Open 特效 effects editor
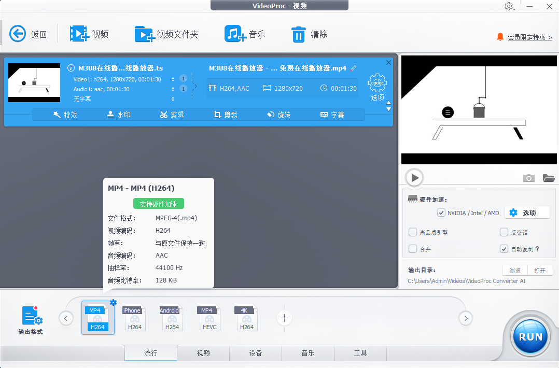This screenshot has height=368, width=559. click(x=65, y=115)
